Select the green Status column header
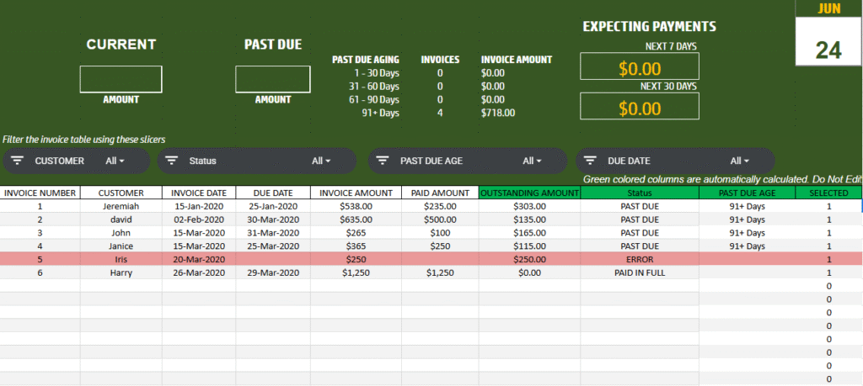 pos(640,193)
